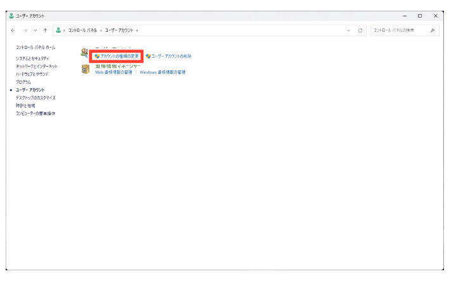Expand the chevron after コントロール パネル breadcrumb
449x281 pixels.
point(101,30)
